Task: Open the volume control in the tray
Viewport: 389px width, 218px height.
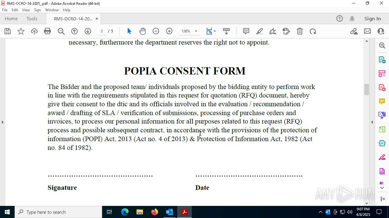Action: click(x=350, y=212)
